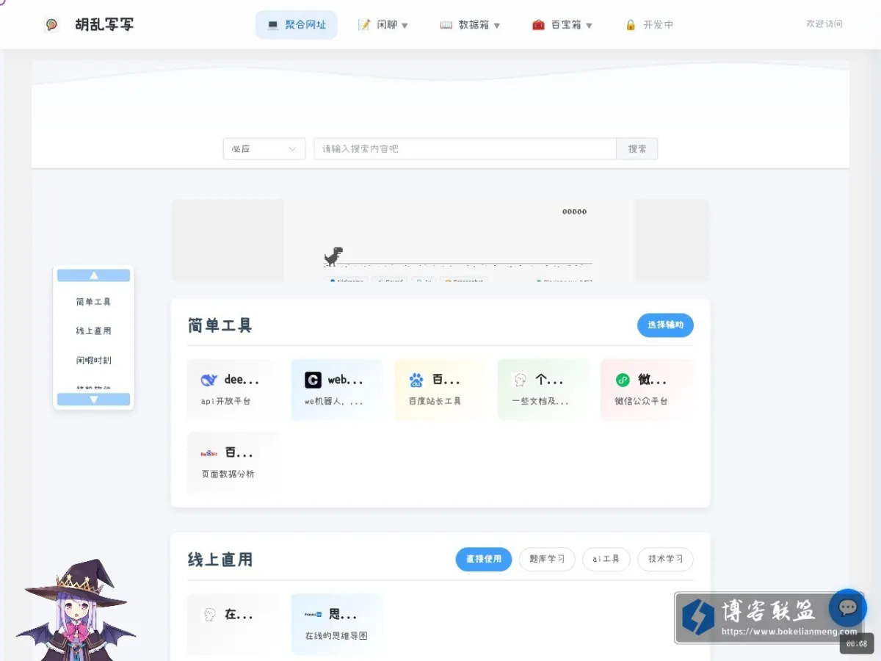Viewport: 881px width, 661px height.
Task: Click the 简单工具 section heading
Action: pos(220,325)
